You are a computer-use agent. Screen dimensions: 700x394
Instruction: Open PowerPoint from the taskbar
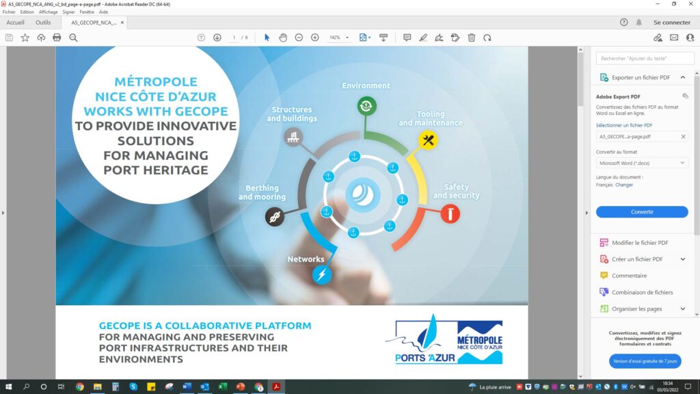point(241,387)
